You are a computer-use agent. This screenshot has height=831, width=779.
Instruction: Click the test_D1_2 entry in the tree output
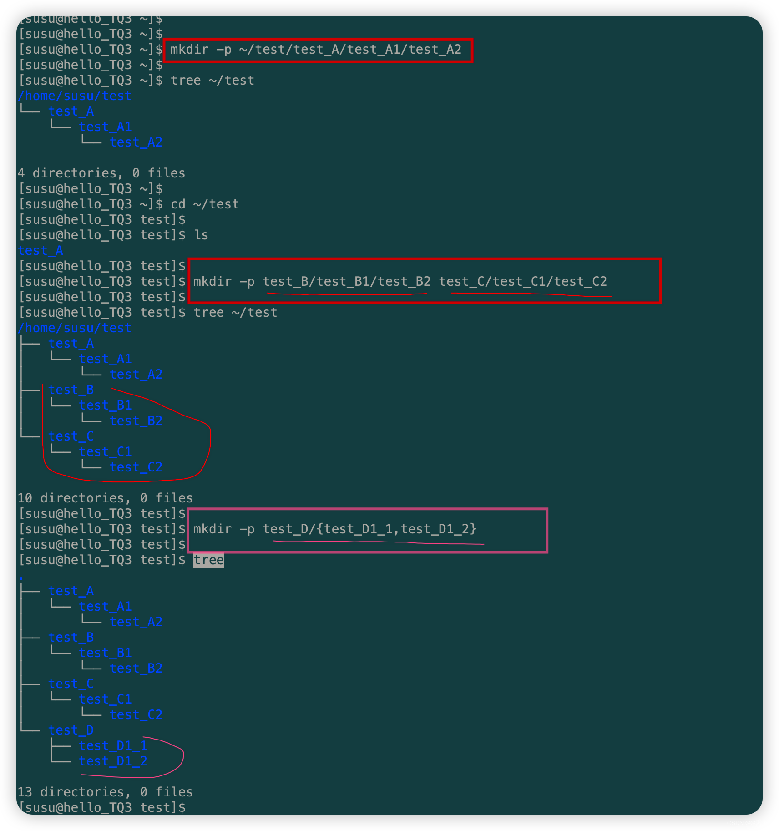[113, 761]
